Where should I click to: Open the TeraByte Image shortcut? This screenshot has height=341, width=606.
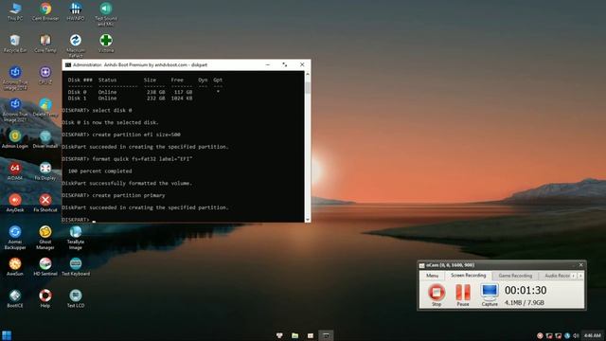point(76,238)
